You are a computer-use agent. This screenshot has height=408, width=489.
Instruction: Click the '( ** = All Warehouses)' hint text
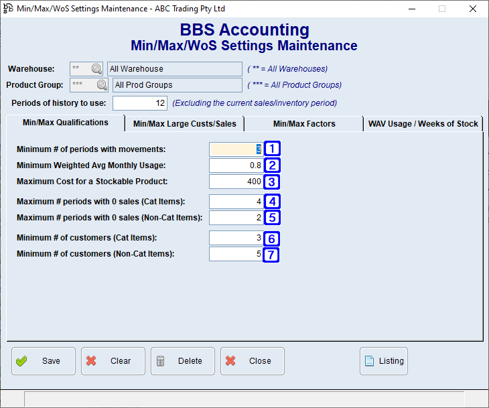point(287,68)
